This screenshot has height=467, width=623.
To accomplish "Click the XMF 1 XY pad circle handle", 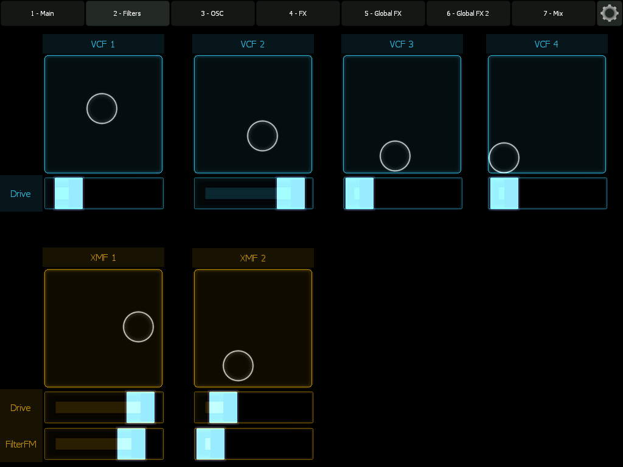I will click(x=138, y=327).
